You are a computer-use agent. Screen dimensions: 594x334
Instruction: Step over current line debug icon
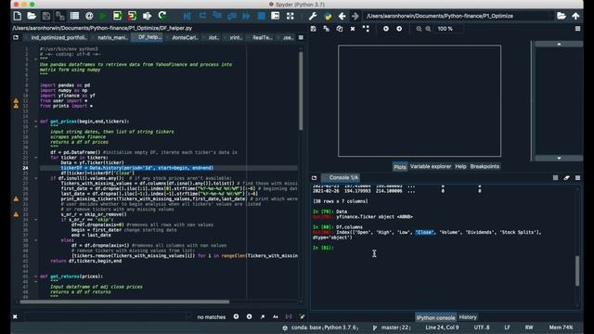202,16
